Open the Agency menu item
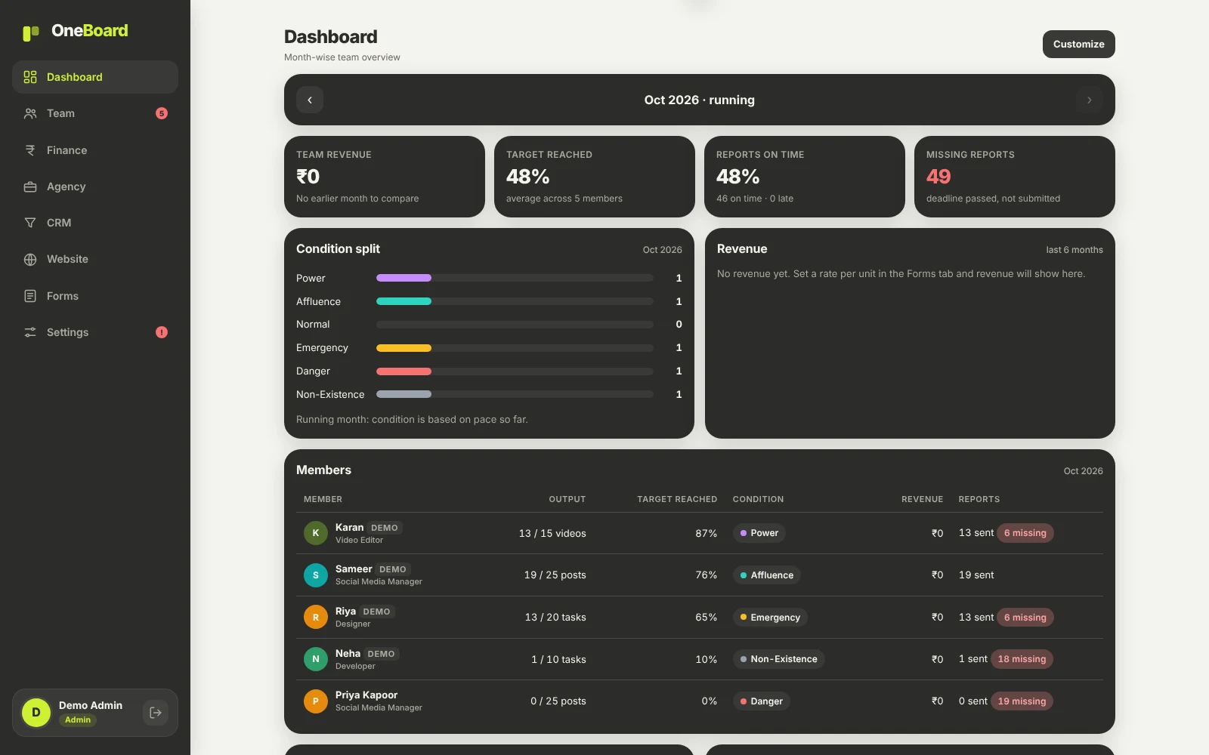The width and height of the screenshot is (1209, 755). click(95, 186)
